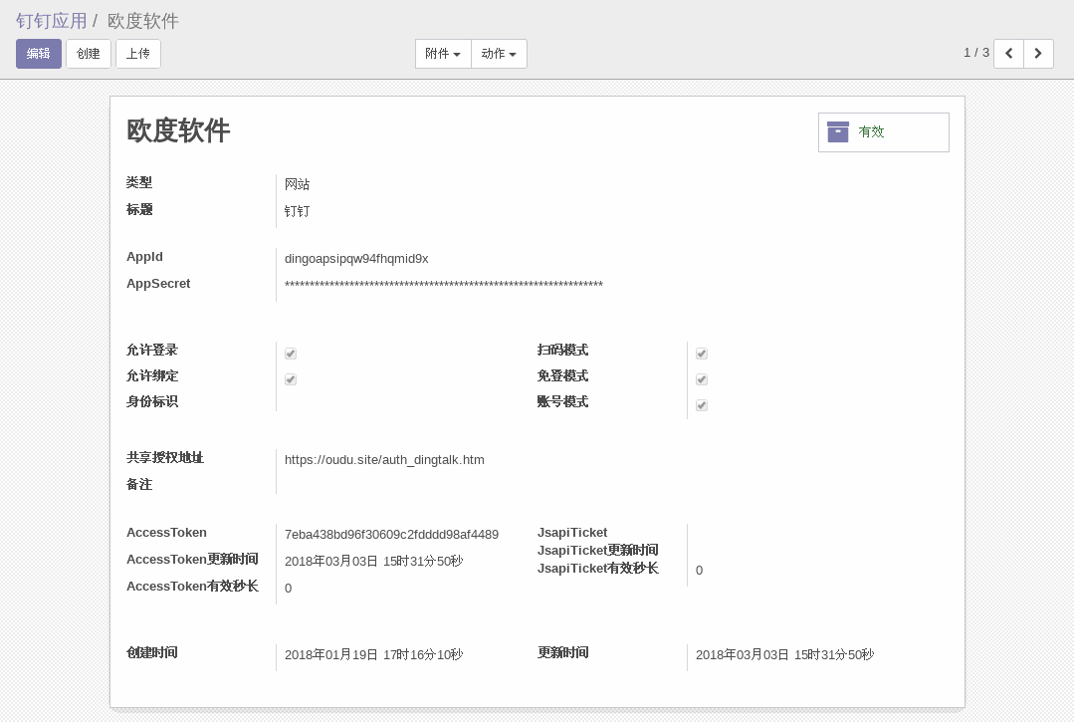Click the 上传 button
The image size is (1074, 722).
137,54
